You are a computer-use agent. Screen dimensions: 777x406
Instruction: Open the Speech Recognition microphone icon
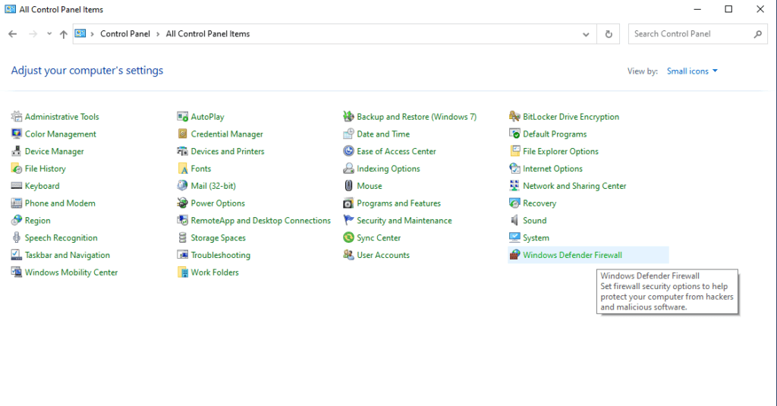[17, 238]
